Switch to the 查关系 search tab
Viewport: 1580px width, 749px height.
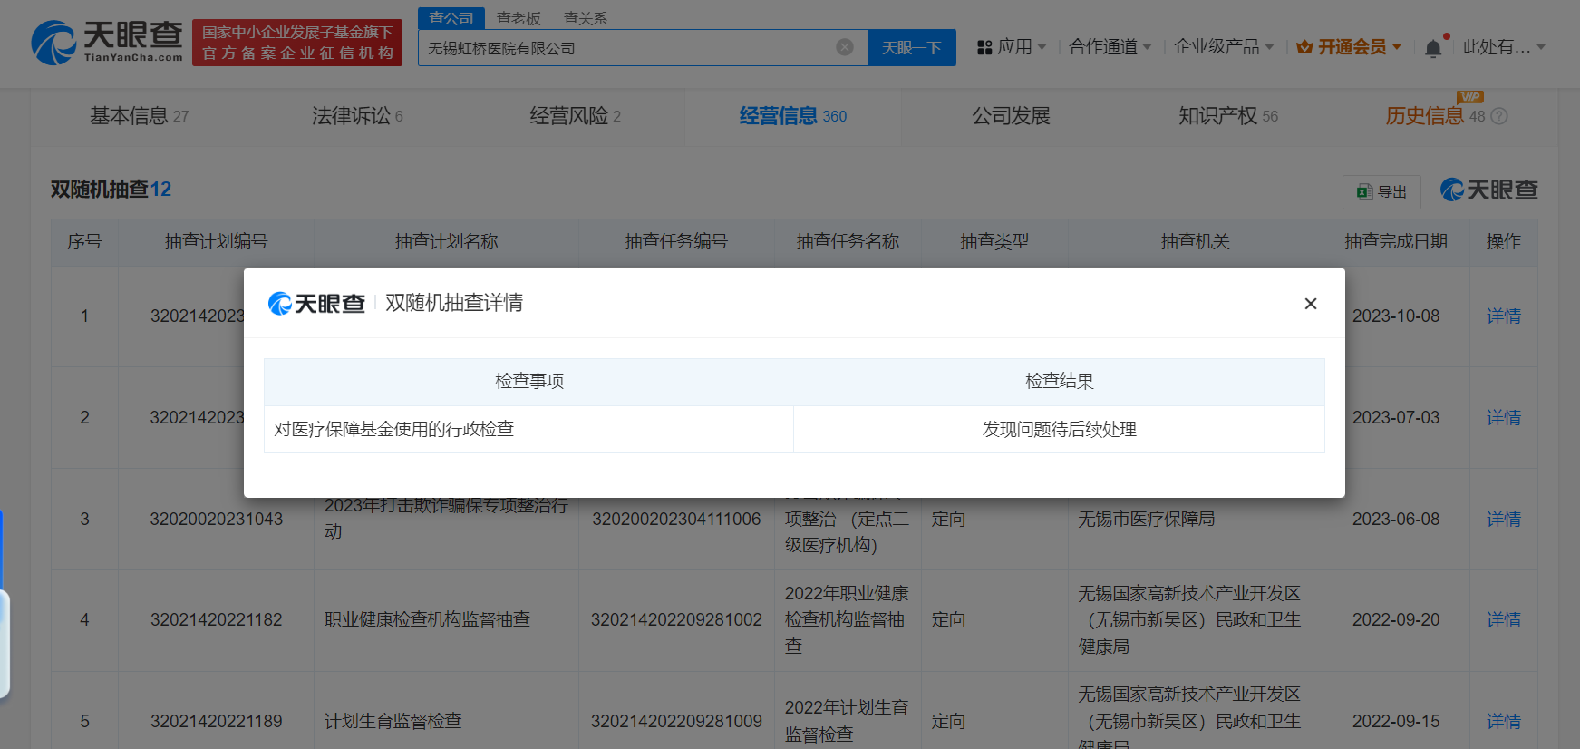point(586,18)
